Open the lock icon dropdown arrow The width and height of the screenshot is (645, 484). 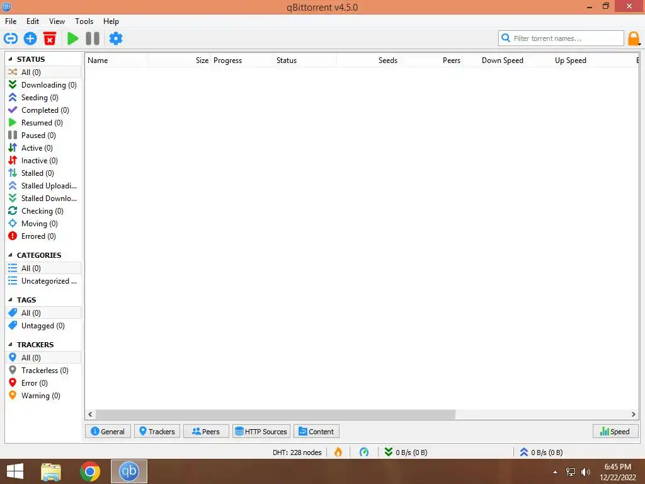coord(640,44)
